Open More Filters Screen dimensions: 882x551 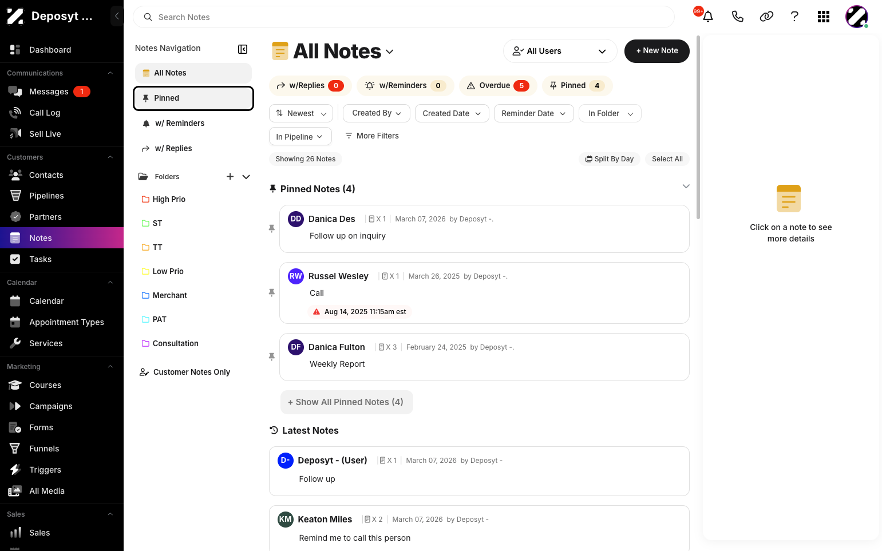pyautogui.click(x=371, y=136)
